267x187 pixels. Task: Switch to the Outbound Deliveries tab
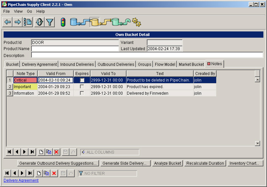[x=116, y=64]
